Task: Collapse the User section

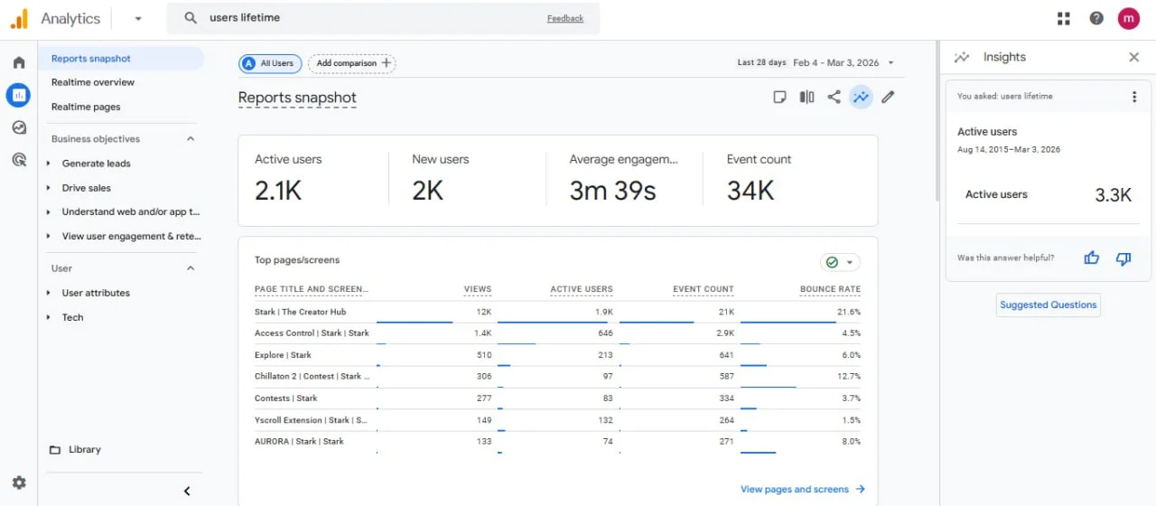Action: (191, 268)
